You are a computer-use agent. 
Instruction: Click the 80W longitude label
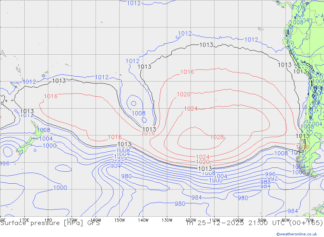[286, 220]
